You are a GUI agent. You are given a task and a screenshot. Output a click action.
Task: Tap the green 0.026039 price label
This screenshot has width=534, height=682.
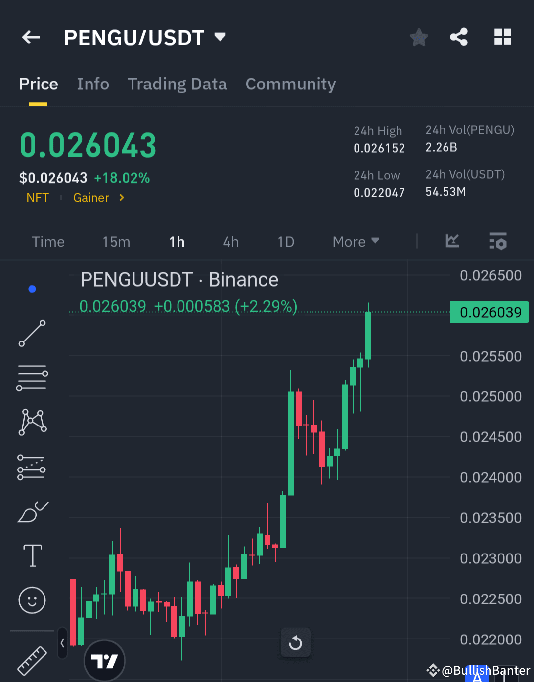pyautogui.click(x=489, y=312)
